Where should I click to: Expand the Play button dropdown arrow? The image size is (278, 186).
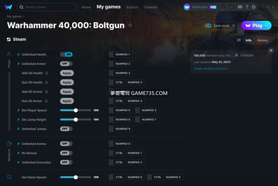[x=266, y=25]
